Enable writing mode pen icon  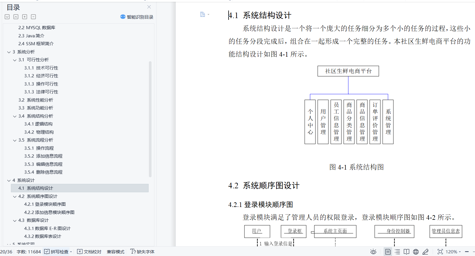click(x=425, y=252)
